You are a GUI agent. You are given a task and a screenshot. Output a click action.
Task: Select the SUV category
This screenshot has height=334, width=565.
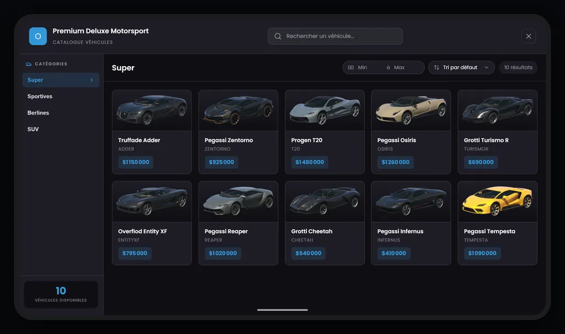(x=61, y=129)
